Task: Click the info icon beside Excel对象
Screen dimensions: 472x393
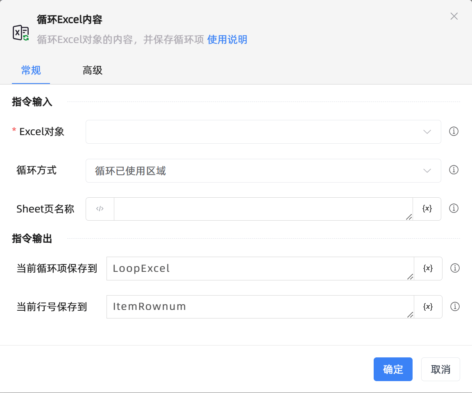Action: click(x=454, y=131)
